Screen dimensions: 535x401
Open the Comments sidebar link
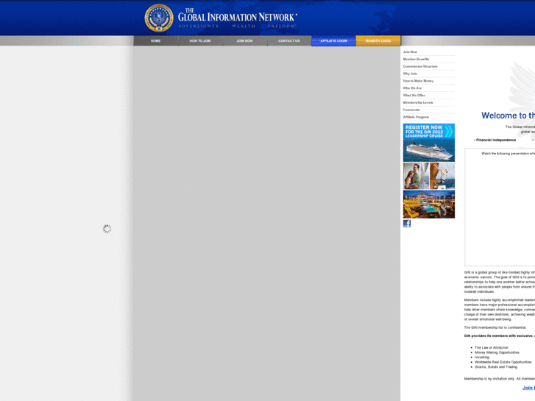[x=411, y=110]
